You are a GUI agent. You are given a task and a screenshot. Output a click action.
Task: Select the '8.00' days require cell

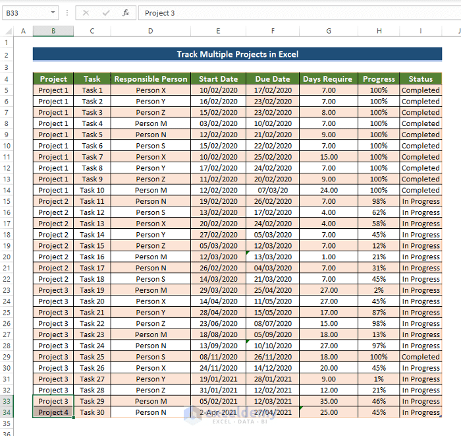(x=329, y=112)
